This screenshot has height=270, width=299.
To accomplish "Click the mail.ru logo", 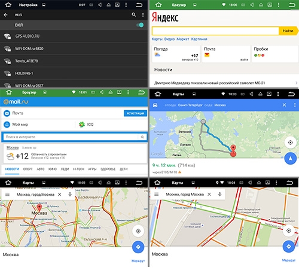I will [16, 102].
